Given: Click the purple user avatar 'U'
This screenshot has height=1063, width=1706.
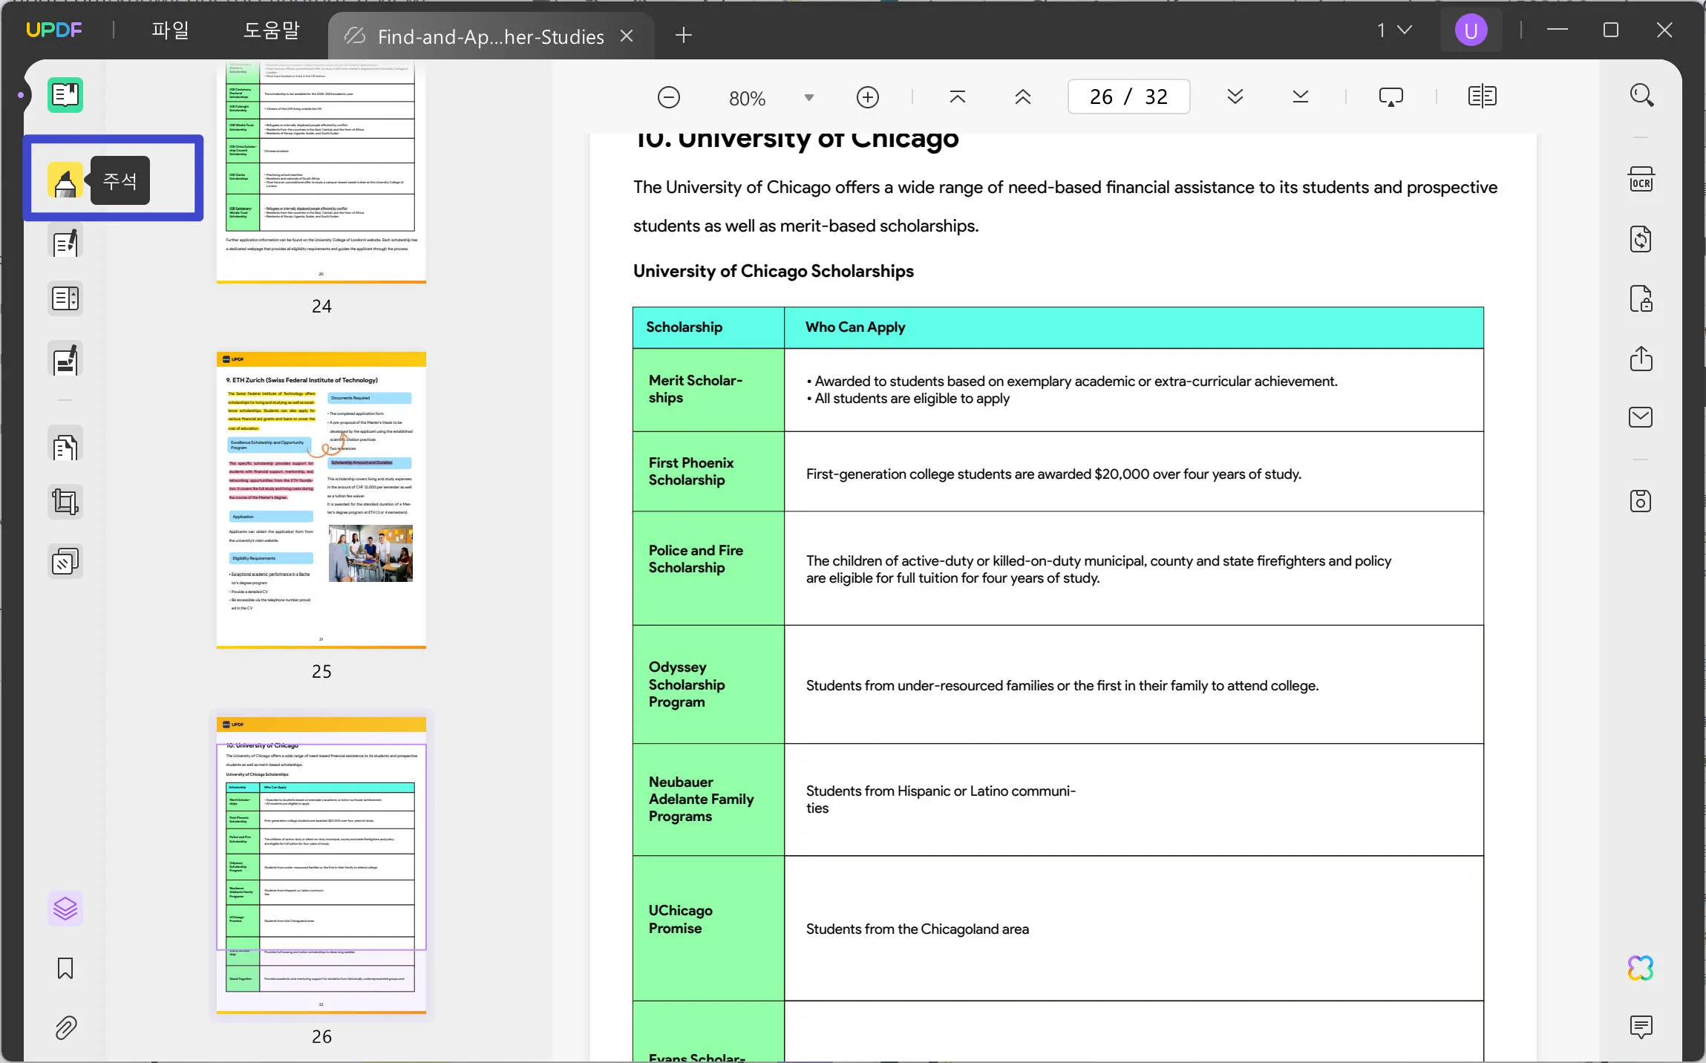Looking at the screenshot, I should pos(1471,30).
